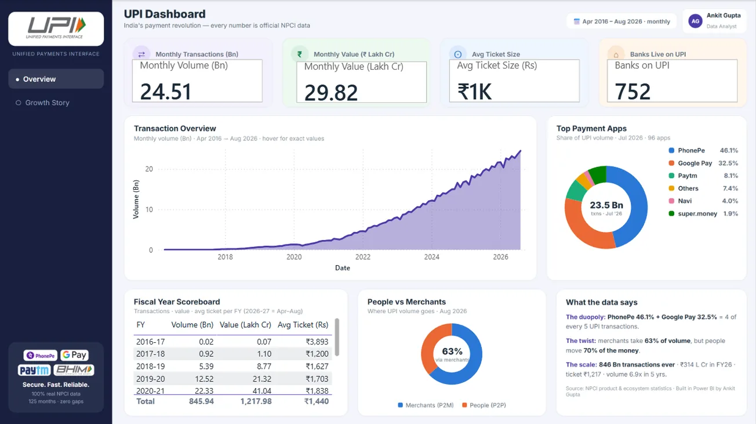This screenshot has width=756, height=424.
Task: Click the orange Google Pay legend color square
Action: click(671, 164)
